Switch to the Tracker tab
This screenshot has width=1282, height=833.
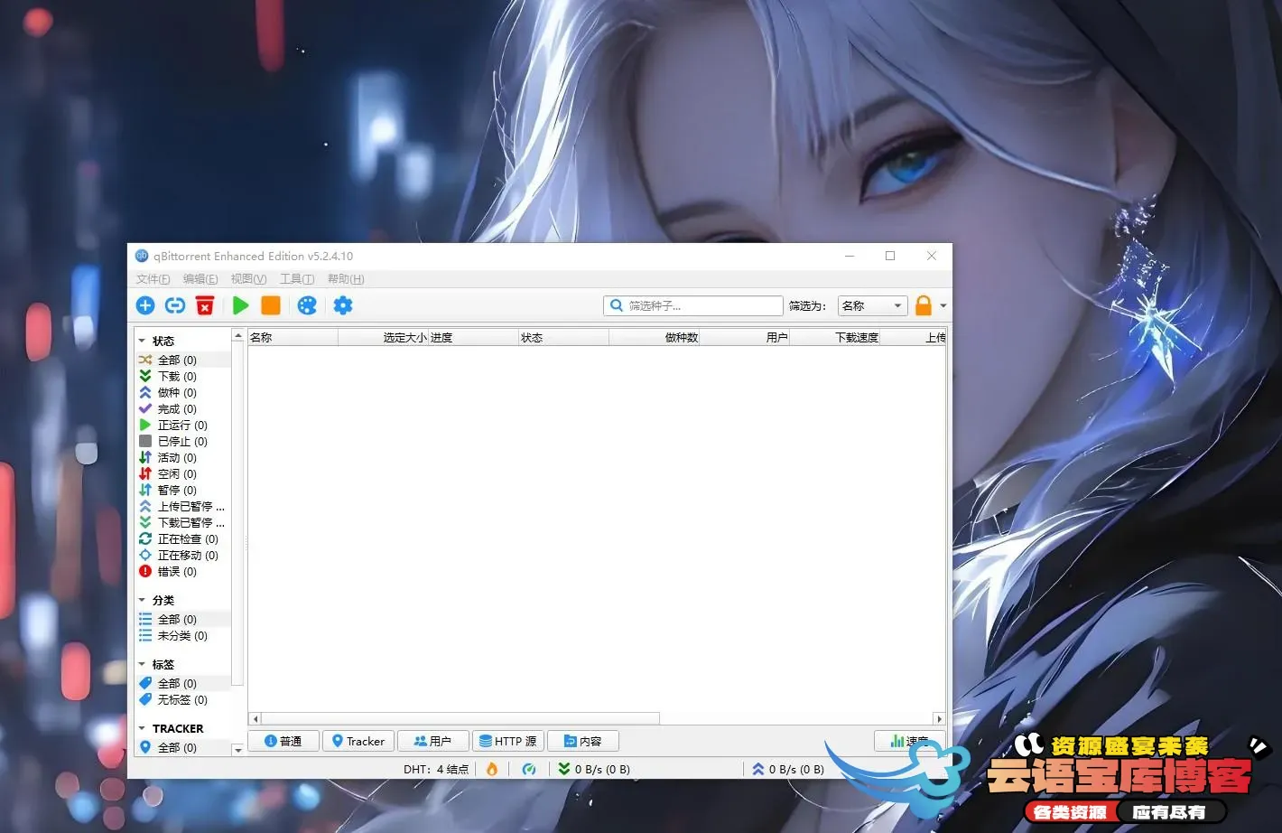[358, 741]
